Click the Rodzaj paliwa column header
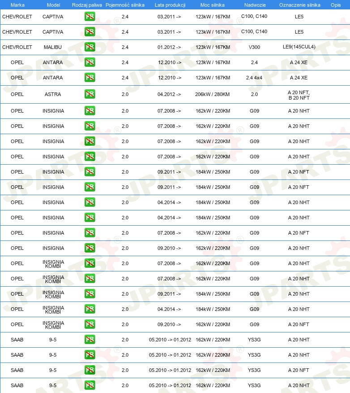 (87, 5)
